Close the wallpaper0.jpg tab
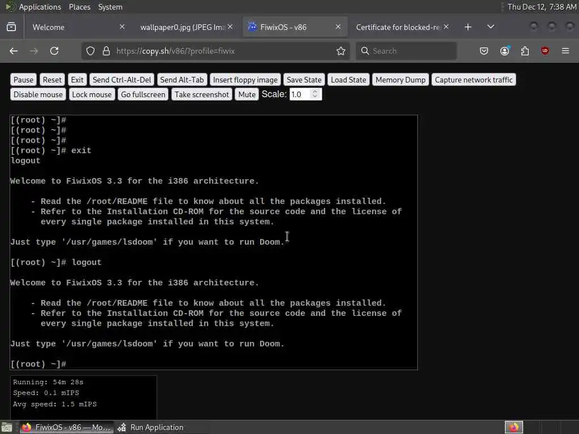The image size is (579, 434). coord(230,27)
